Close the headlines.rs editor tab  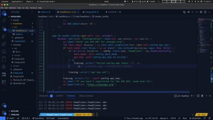pos(78,12)
